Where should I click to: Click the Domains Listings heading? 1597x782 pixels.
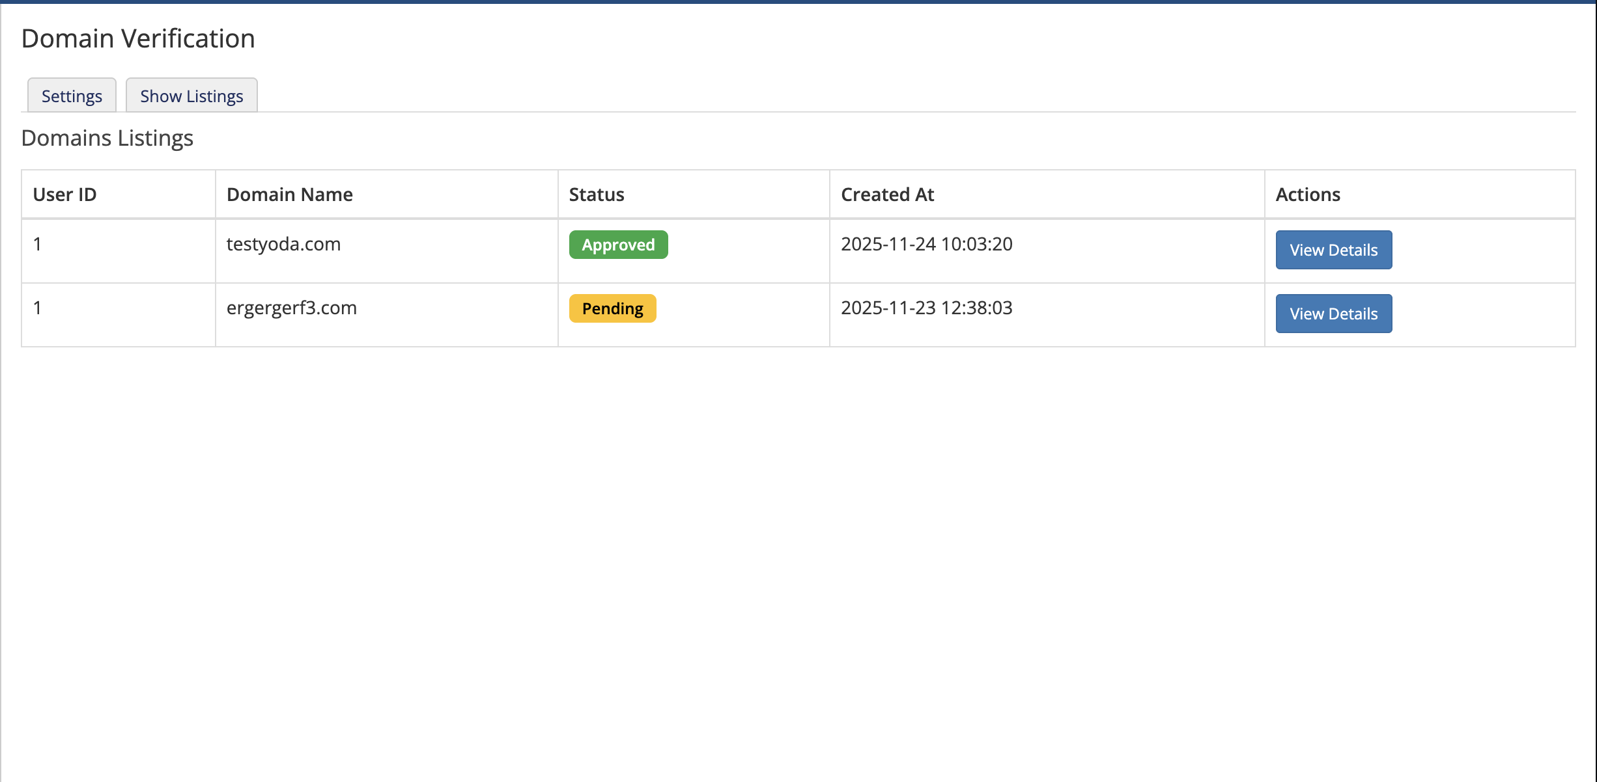107,139
